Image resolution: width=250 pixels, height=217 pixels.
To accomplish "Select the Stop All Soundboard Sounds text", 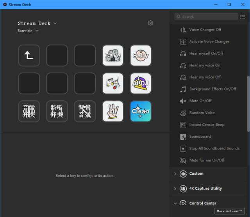I will click(x=214, y=148).
